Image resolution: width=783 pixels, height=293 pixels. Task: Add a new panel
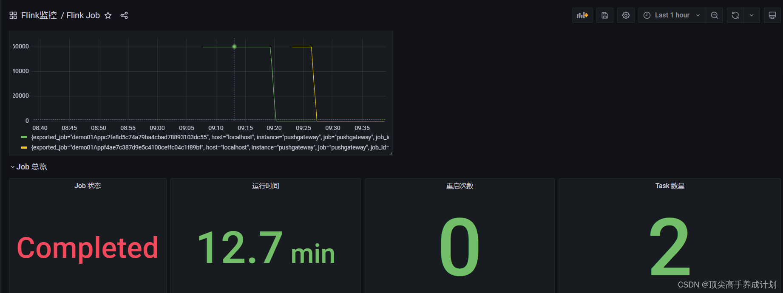coord(582,15)
